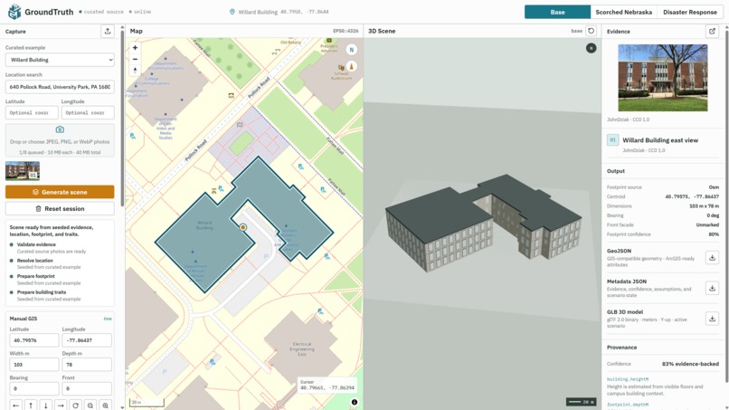
Task: Click the photo drop zone to choose photos
Action: tap(60, 140)
